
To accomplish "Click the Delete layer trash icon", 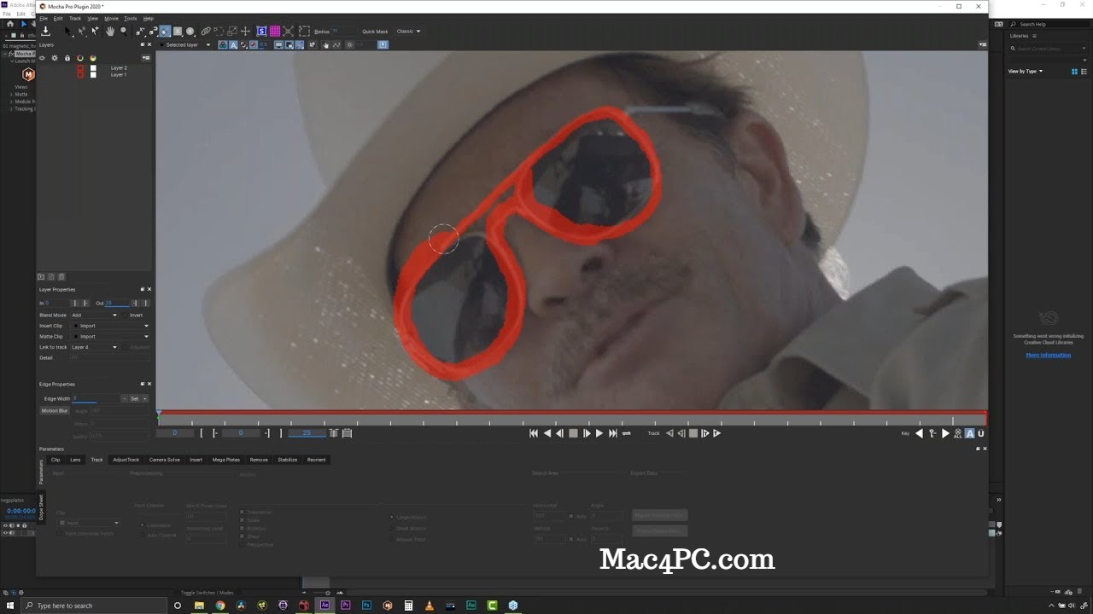I will [x=61, y=276].
